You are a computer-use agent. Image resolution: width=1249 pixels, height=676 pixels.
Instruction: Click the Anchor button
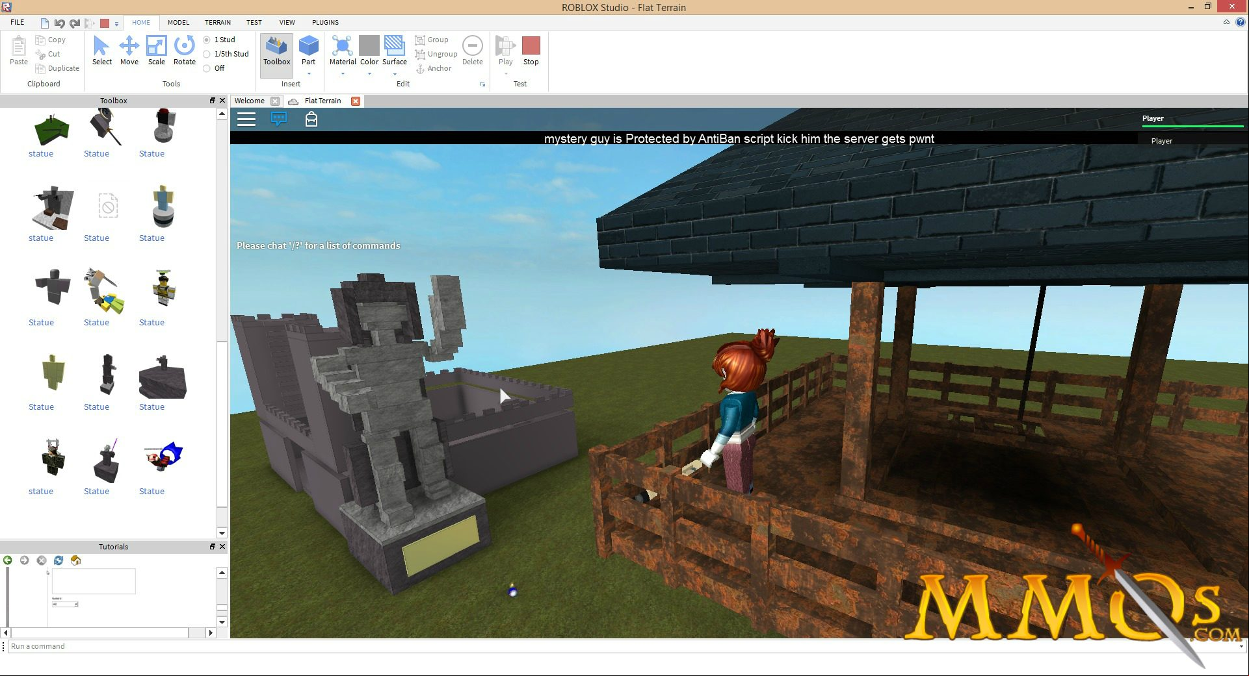click(434, 68)
